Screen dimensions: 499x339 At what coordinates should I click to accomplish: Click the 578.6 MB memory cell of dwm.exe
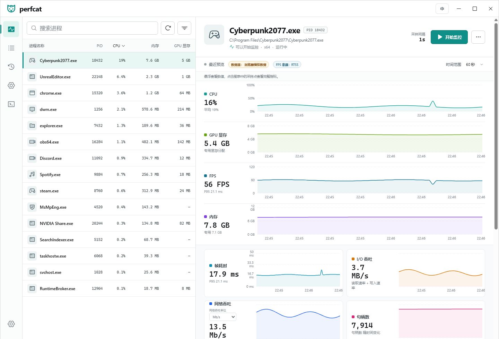click(150, 109)
